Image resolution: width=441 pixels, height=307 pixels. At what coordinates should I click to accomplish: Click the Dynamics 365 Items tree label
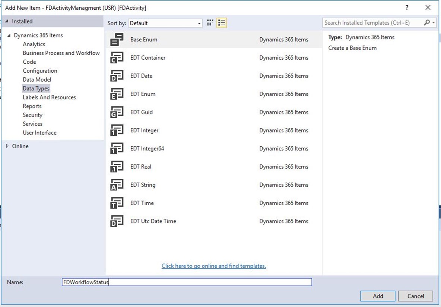click(38, 35)
